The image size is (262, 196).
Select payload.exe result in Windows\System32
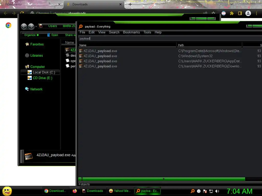[x=100, y=56]
